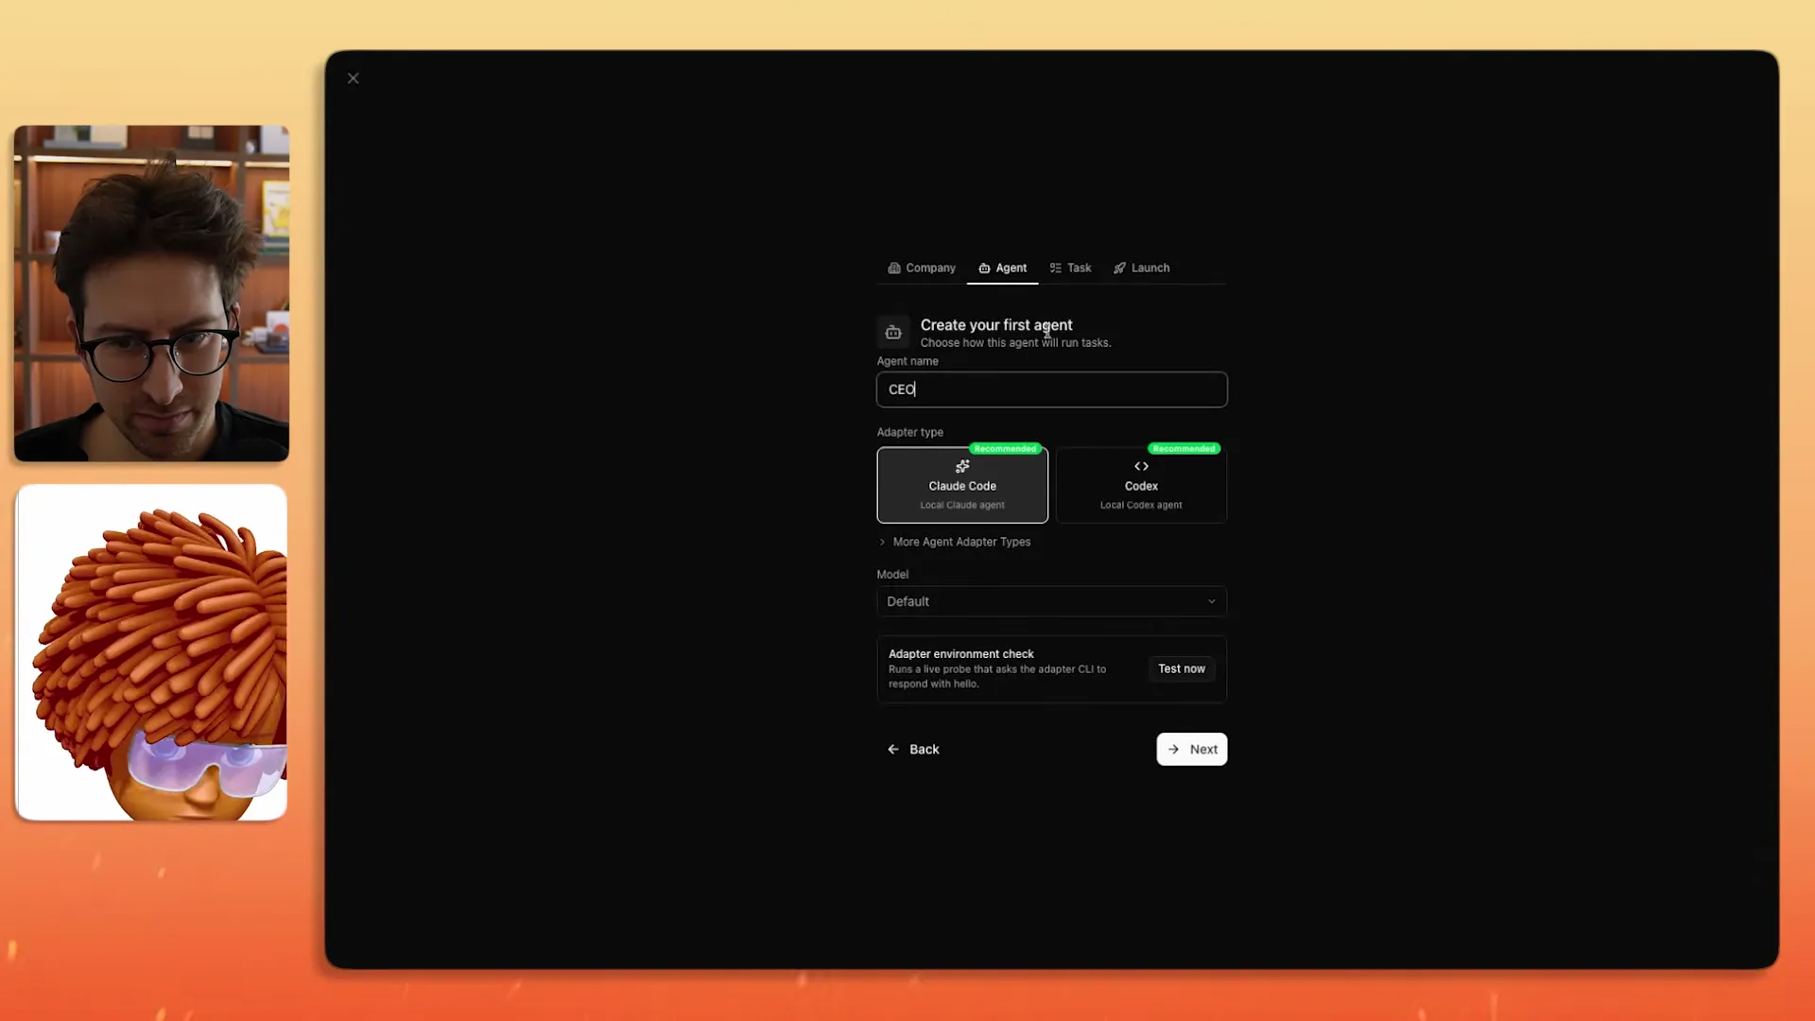1815x1021 pixels.
Task: Go Back to the previous step
Action: click(x=913, y=749)
